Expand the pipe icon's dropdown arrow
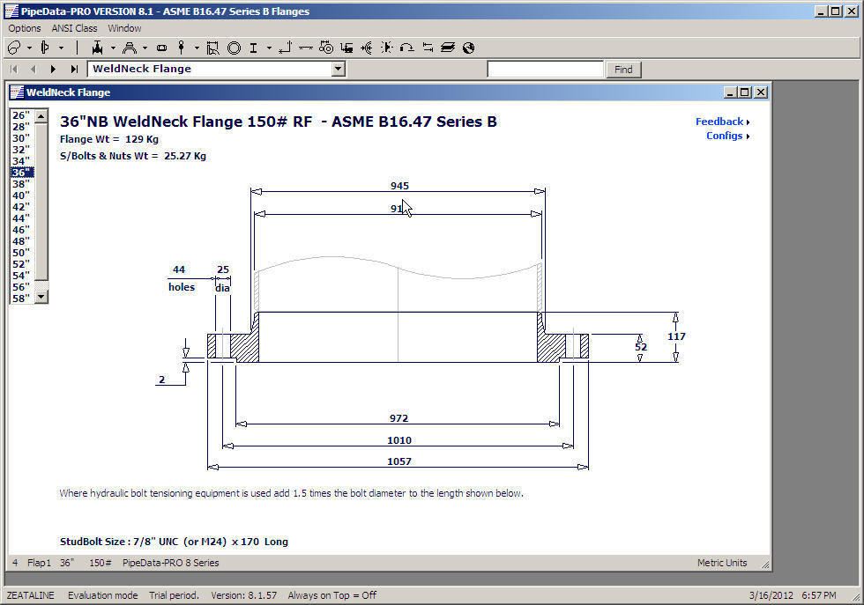The height and width of the screenshot is (605, 864). [x=29, y=48]
